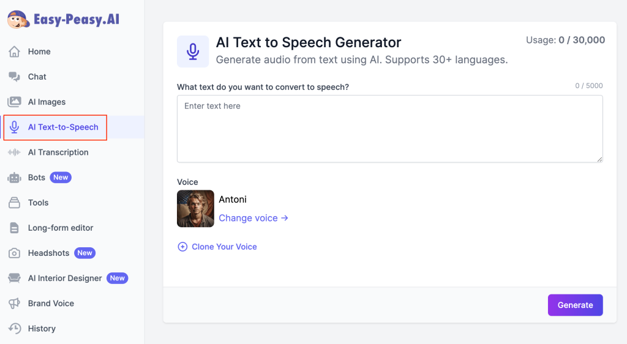Click the AI Interior Designer sofa icon
627x344 pixels.
(x=14, y=279)
